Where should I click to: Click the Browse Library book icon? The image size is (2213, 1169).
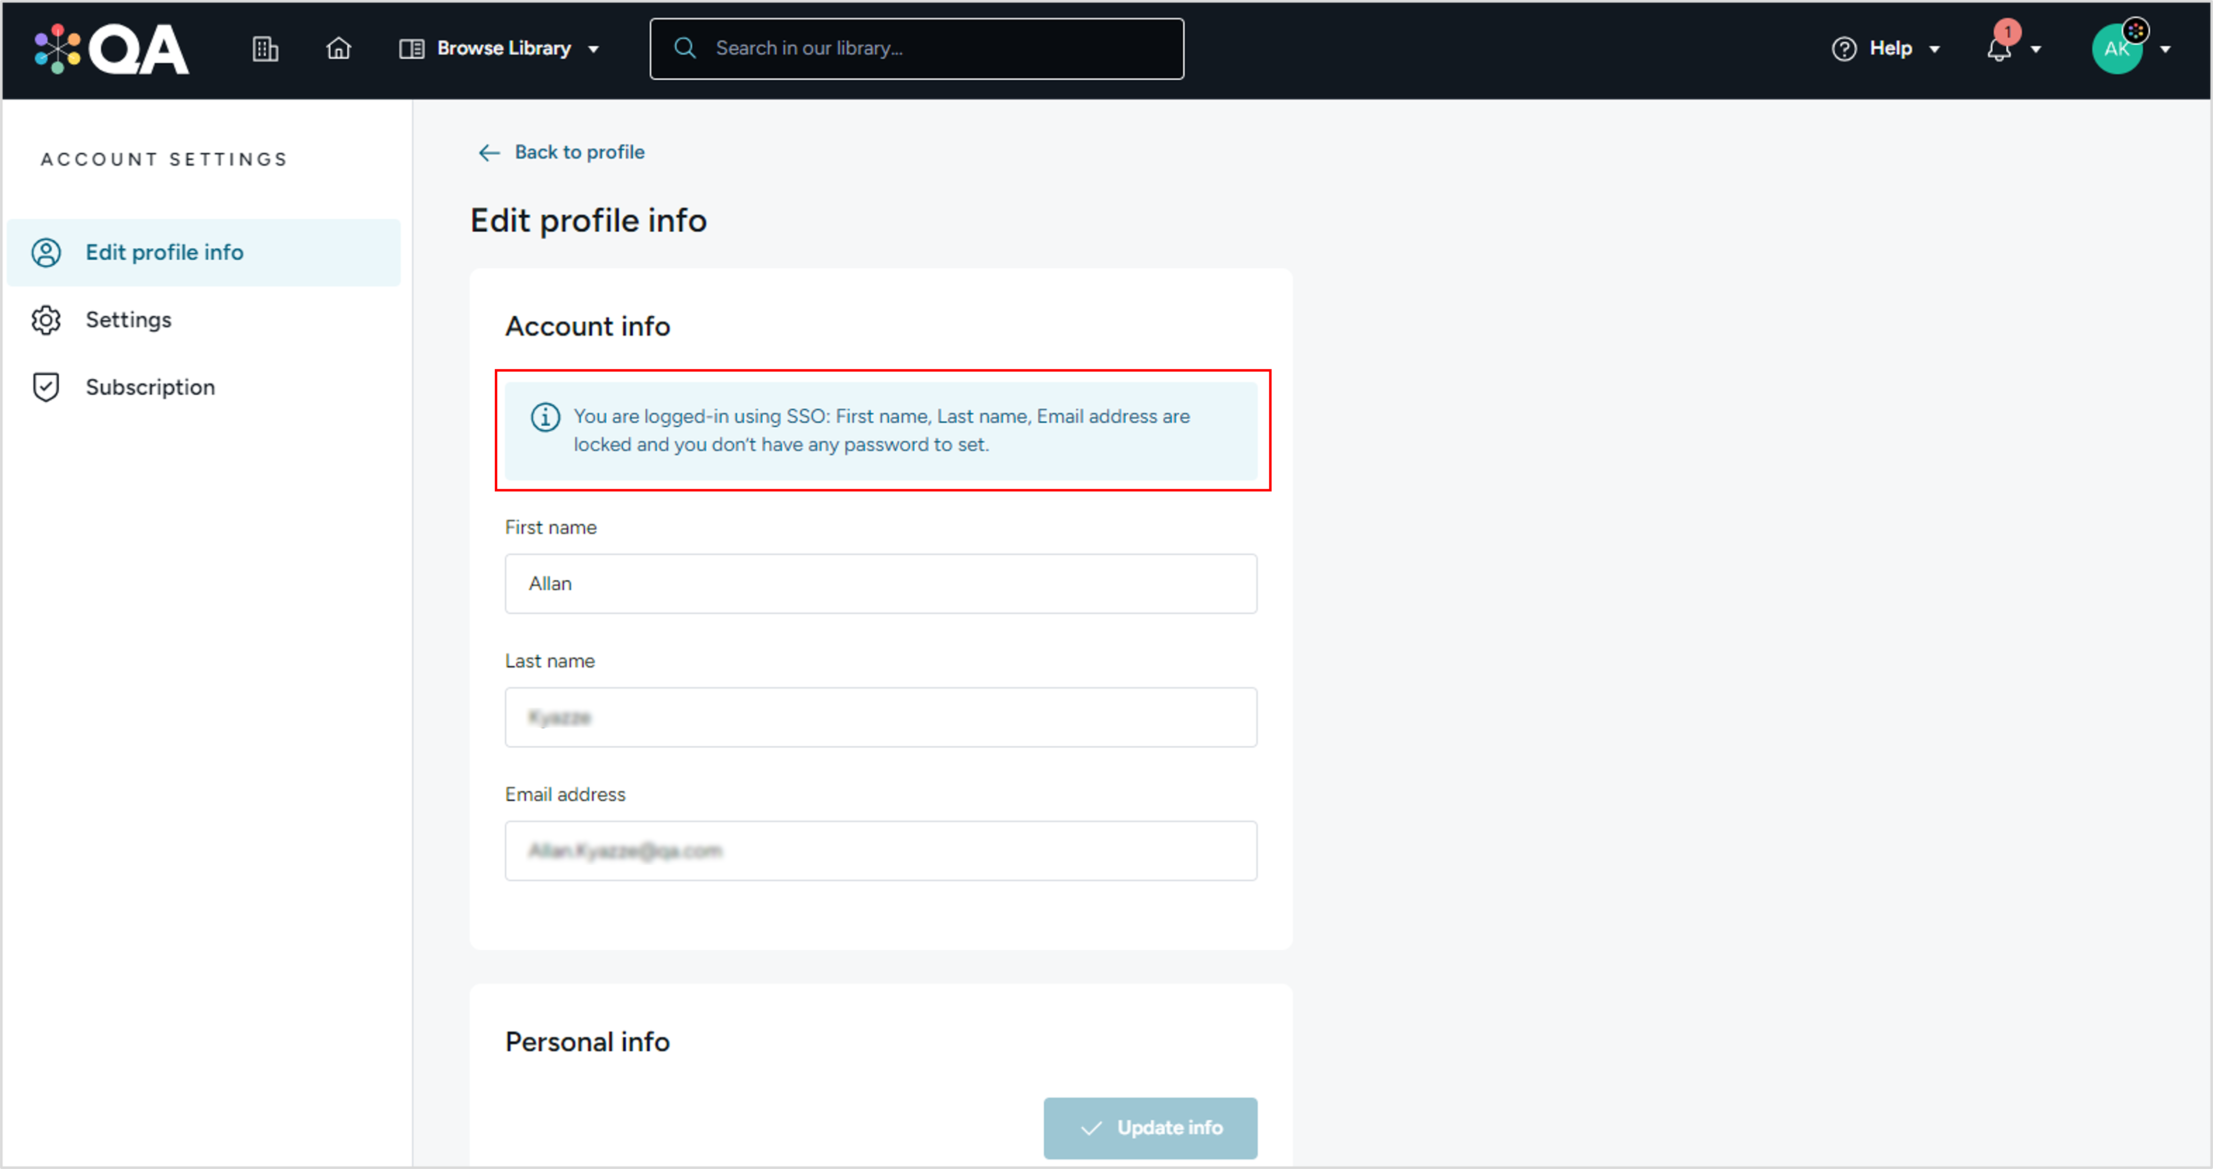pyautogui.click(x=411, y=49)
